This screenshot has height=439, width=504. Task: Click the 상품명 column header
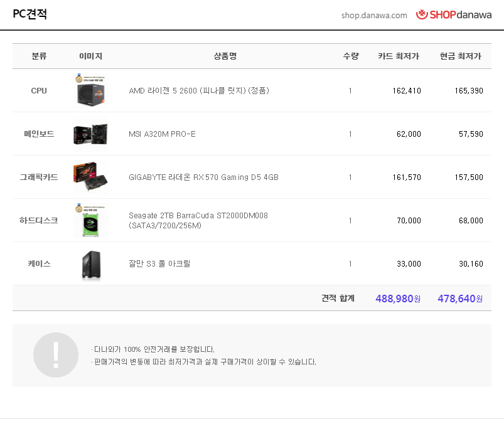click(225, 56)
